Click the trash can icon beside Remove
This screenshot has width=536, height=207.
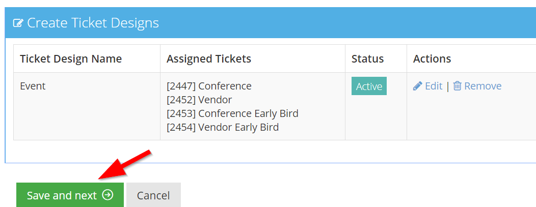pyautogui.click(x=458, y=86)
